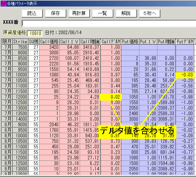Click Call price cell 2220
Image resolution: width=196 pixels, height=177 pixels.
coord(50,64)
